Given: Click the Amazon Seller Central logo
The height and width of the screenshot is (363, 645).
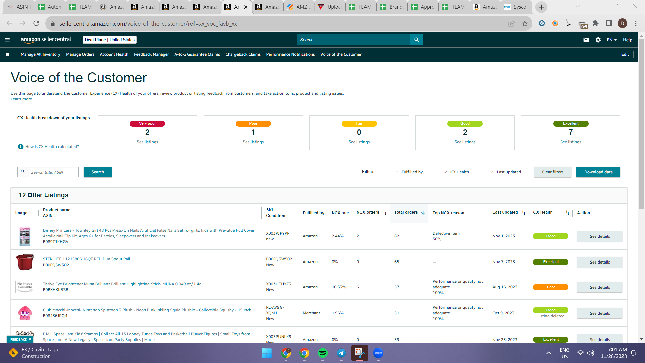Looking at the screenshot, I should point(46,40).
